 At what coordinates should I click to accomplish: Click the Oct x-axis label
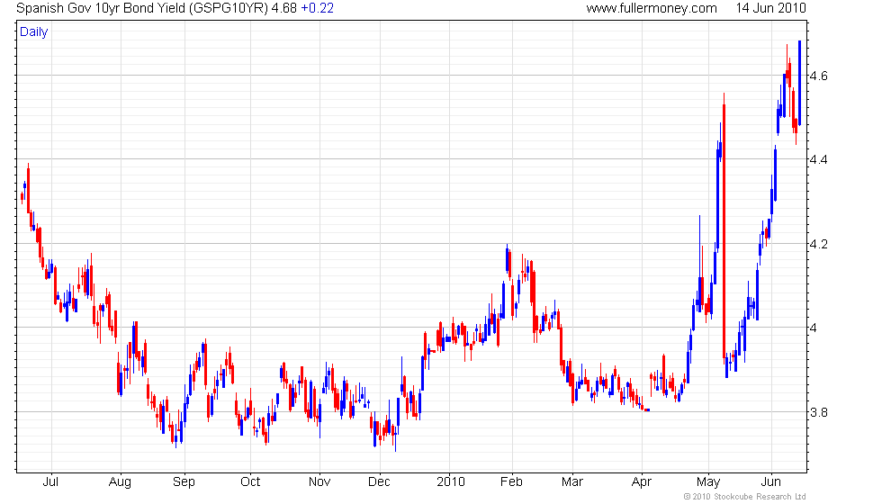coord(250,482)
